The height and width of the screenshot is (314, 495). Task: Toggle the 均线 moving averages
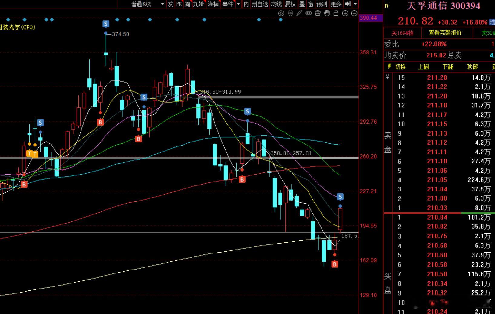click(x=276, y=4)
